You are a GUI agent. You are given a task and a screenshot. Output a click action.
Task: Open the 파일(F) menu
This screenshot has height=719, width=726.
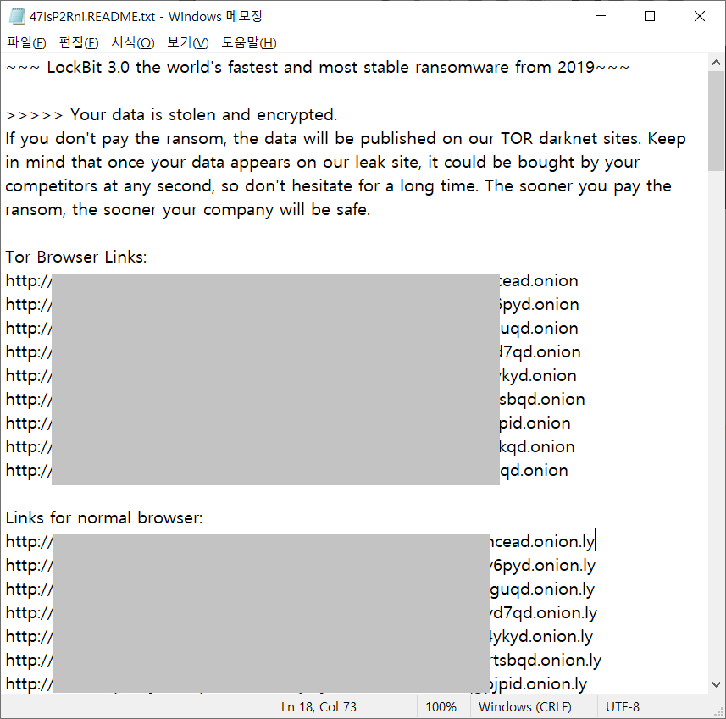point(26,43)
